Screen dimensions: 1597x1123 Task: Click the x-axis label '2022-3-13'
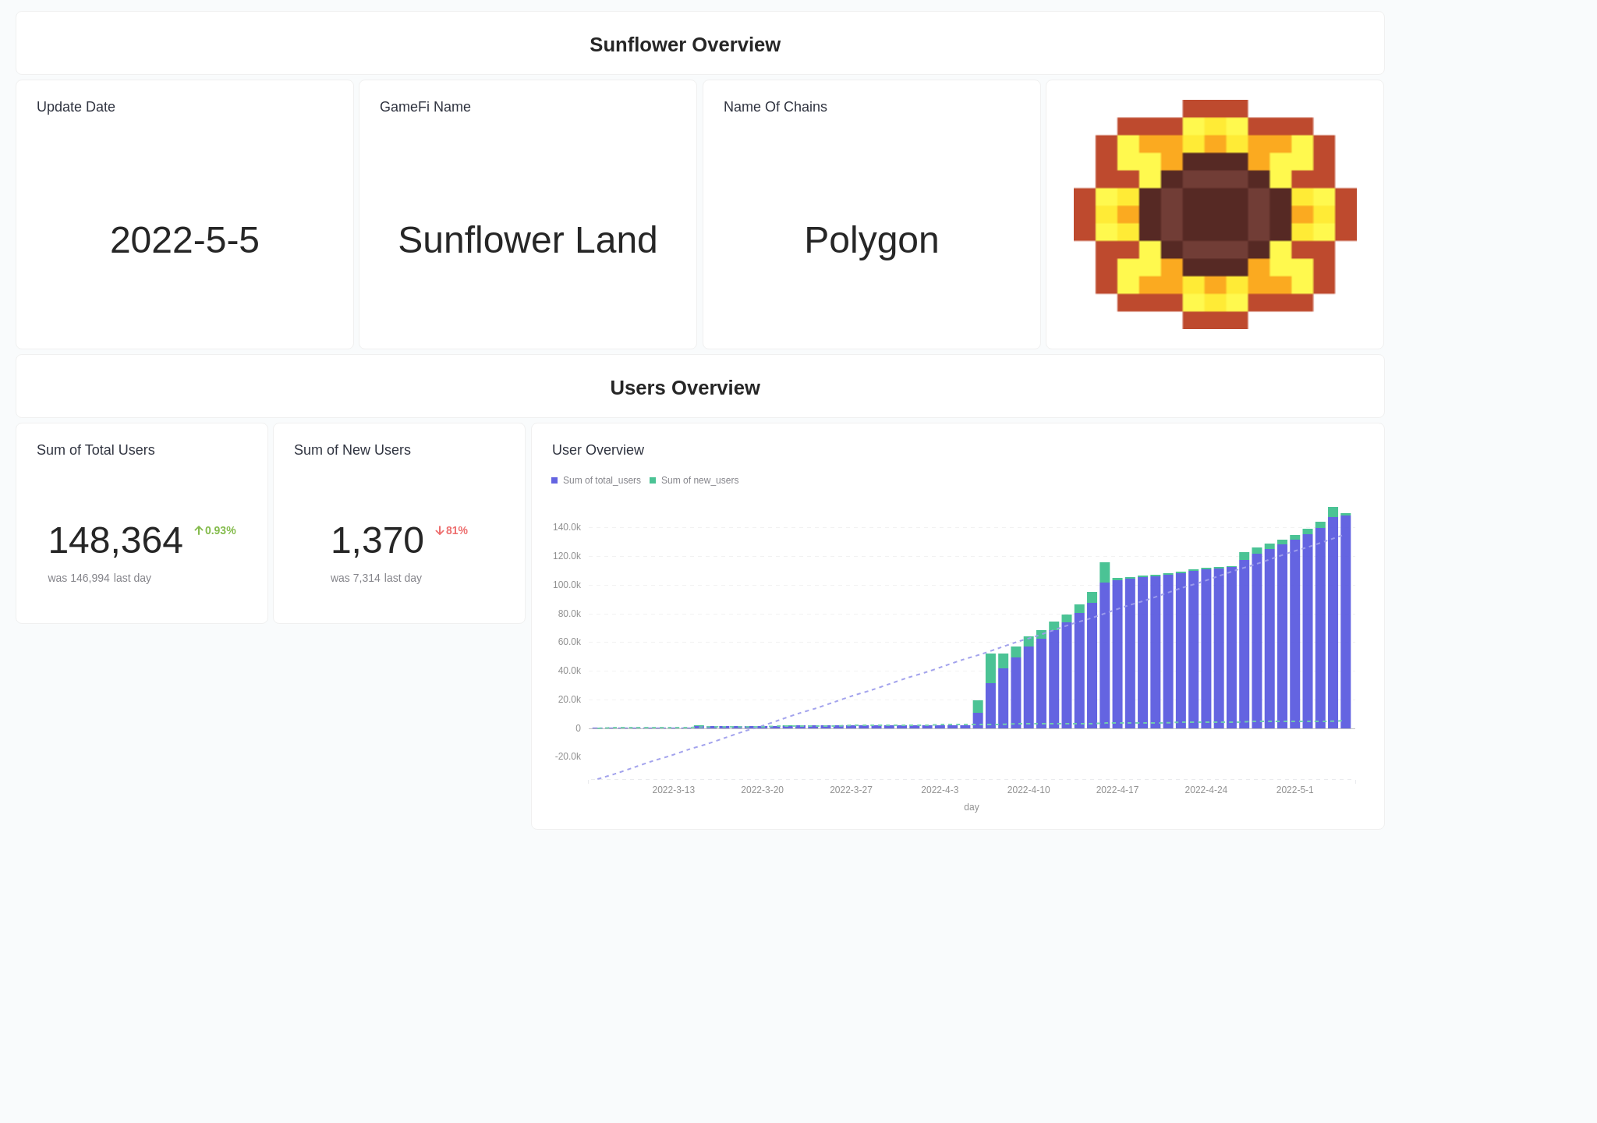coord(674,790)
